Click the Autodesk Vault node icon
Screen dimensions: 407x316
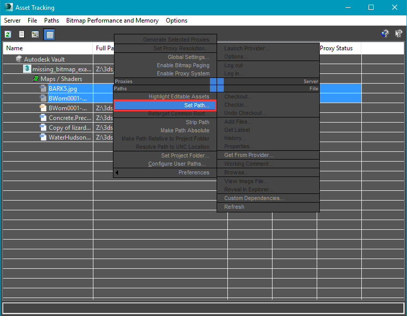point(18,59)
